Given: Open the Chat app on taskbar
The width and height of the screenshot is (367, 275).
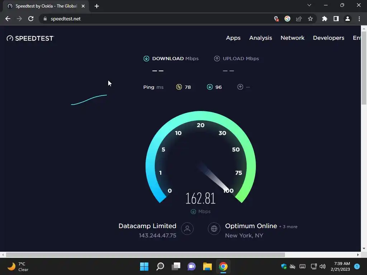Looking at the screenshot, I should pyautogui.click(x=191, y=266).
